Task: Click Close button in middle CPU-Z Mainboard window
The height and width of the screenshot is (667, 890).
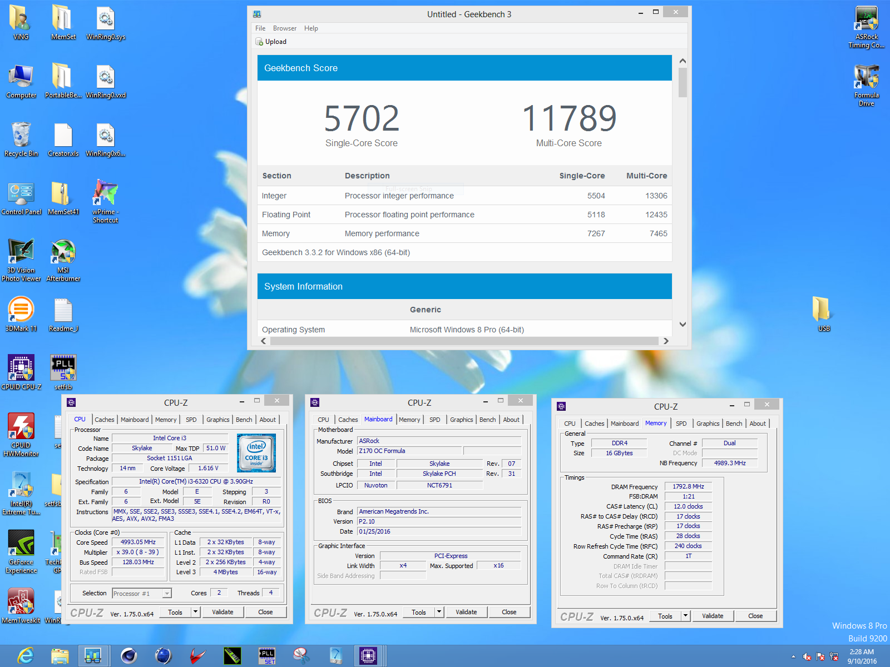Action: click(509, 612)
